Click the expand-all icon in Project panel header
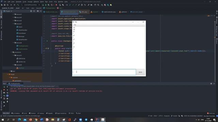 click(34, 11)
